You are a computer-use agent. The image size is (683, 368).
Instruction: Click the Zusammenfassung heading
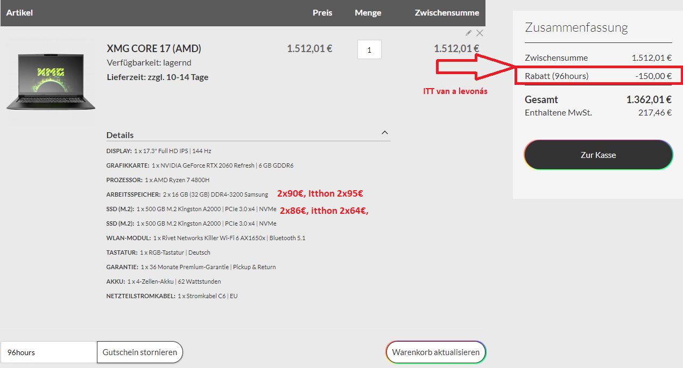[576, 27]
